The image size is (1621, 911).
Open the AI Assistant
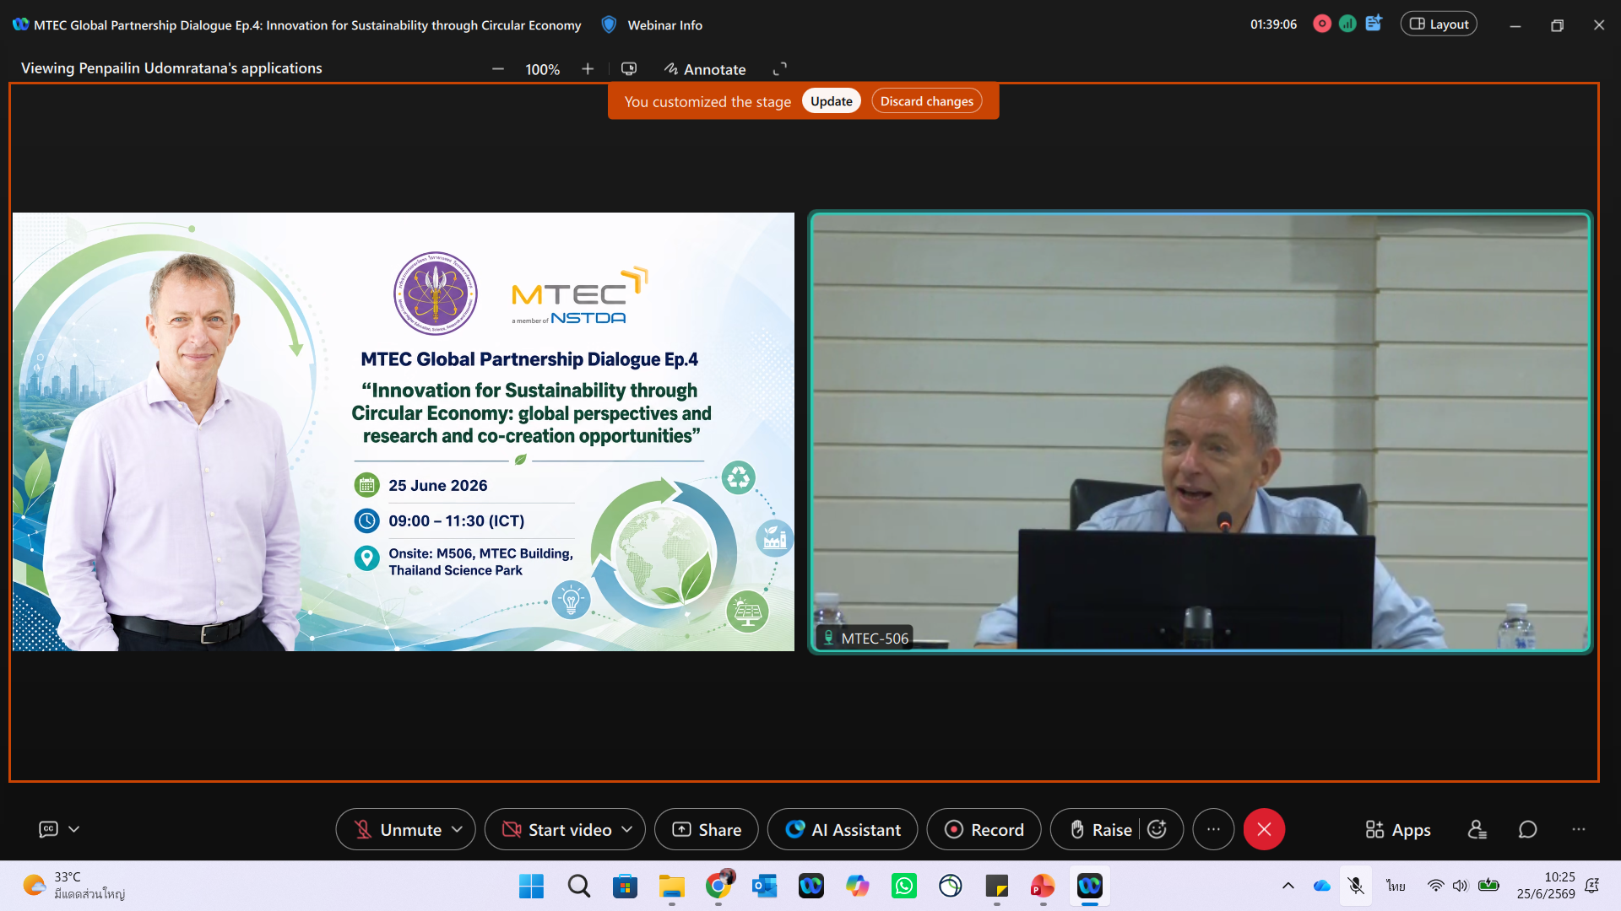pyautogui.click(x=843, y=830)
